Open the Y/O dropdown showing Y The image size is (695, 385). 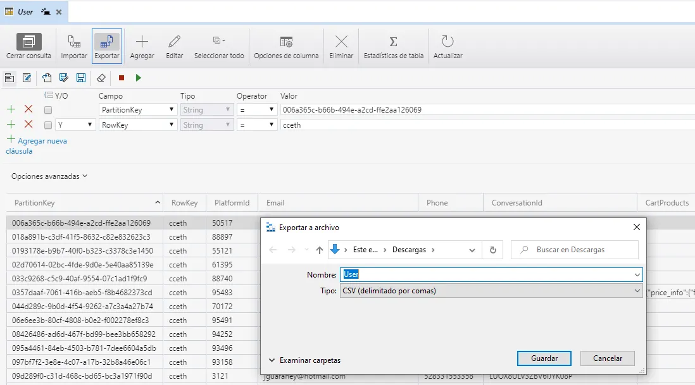[x=75, y=125]
